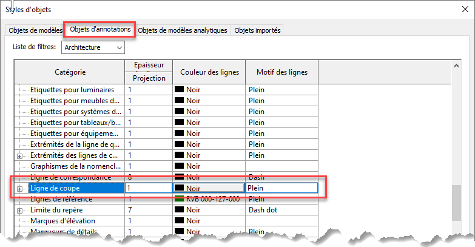Click the Catégorie column header
The image size is (475, 247).
[70, 72]
